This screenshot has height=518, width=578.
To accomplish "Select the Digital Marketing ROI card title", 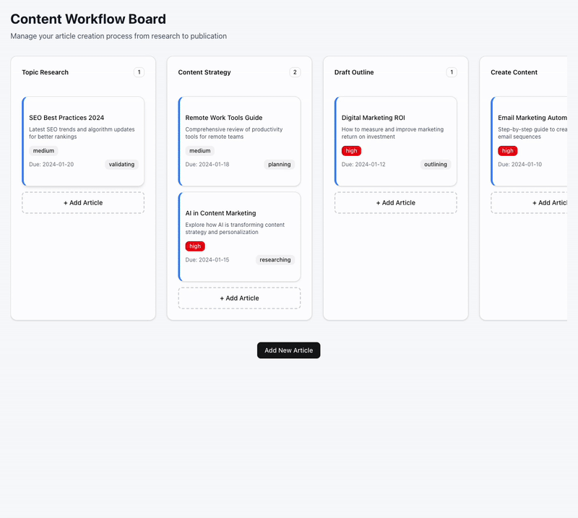I will point(373,118).
